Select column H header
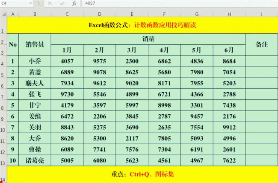 229,14
